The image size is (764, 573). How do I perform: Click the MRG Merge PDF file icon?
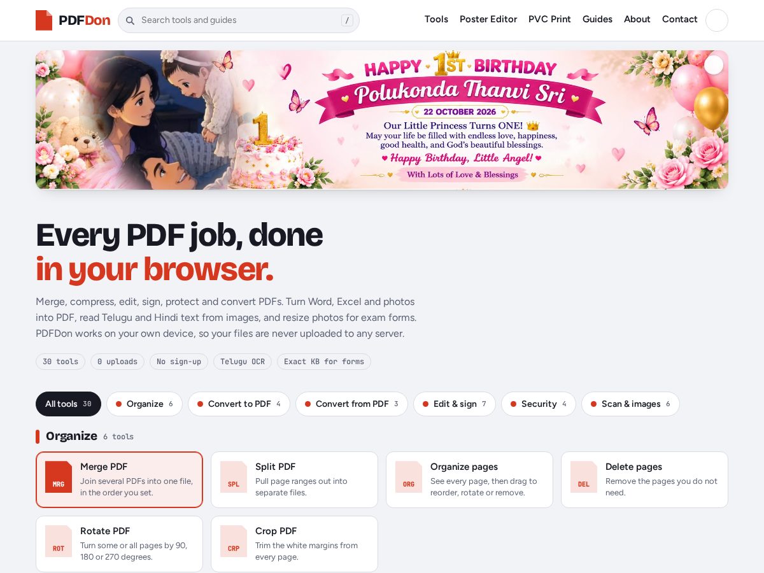(x=59, y=477)
